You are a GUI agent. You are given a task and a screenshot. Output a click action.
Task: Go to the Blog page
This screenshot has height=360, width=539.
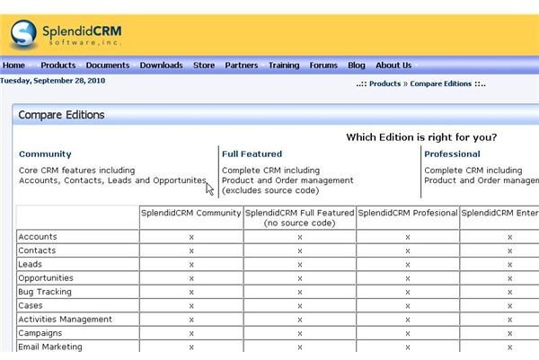pos(357,66)
